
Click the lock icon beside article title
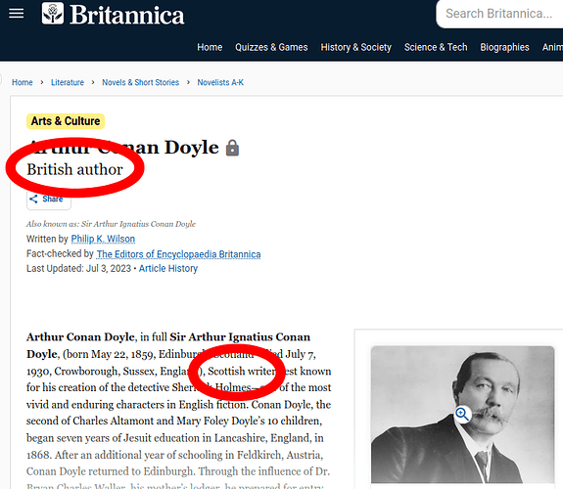pyautogui.click(x=232, y=148)
